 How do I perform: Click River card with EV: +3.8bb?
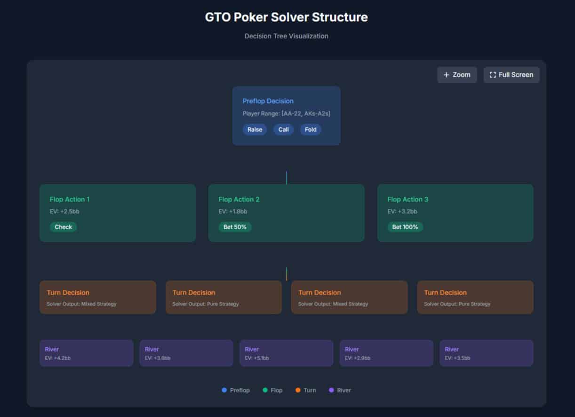[186, 353]
